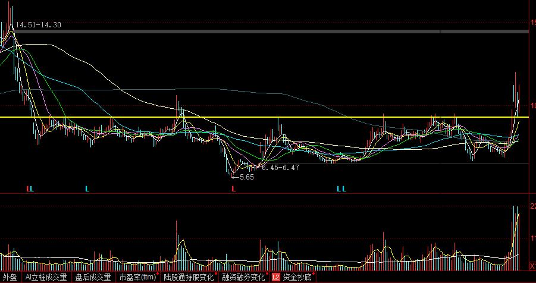Click the red L marker at far left

pos(29,188)
